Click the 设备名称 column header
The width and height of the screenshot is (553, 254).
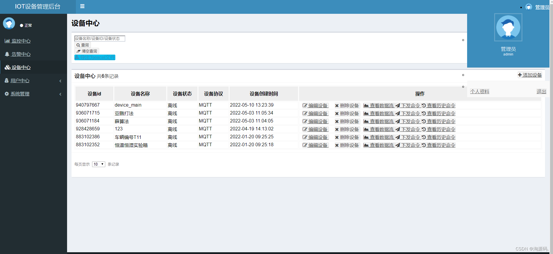point(140,94)
